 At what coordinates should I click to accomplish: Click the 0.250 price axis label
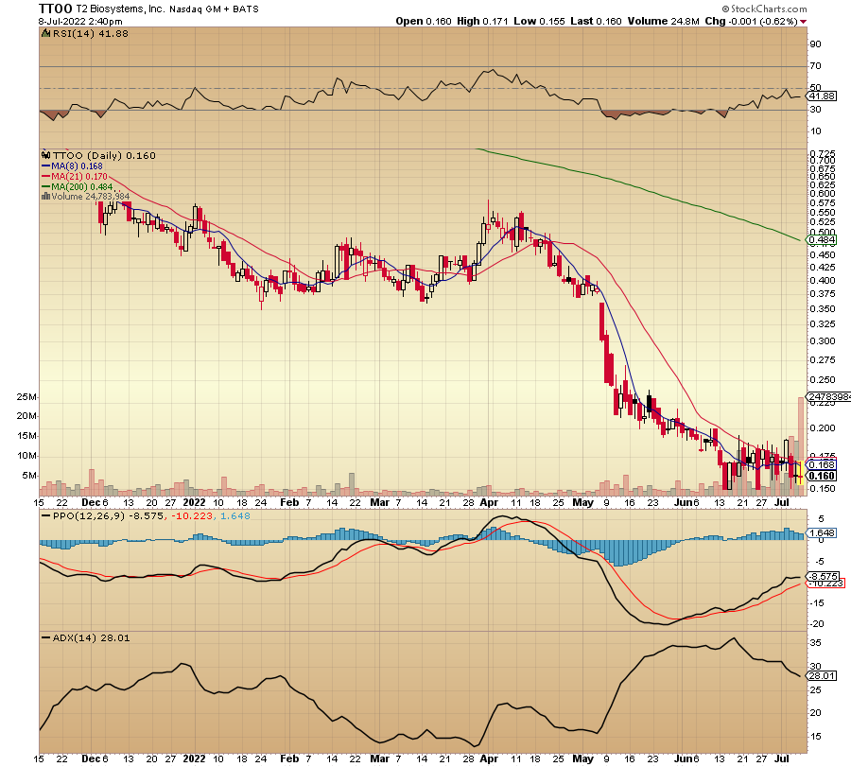tap(823, 380)
